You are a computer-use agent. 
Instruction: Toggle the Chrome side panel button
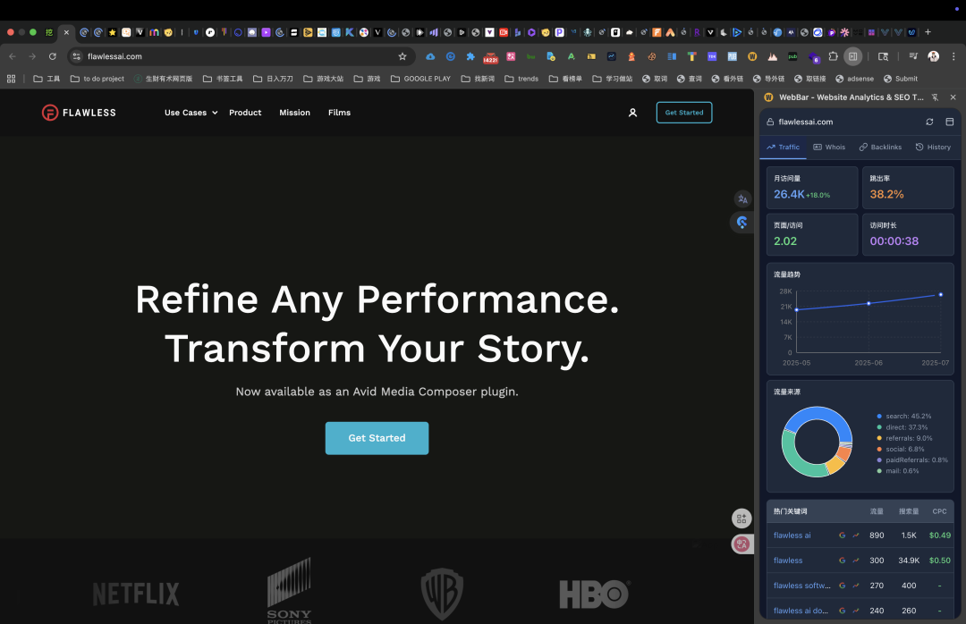tap(852, 56)
